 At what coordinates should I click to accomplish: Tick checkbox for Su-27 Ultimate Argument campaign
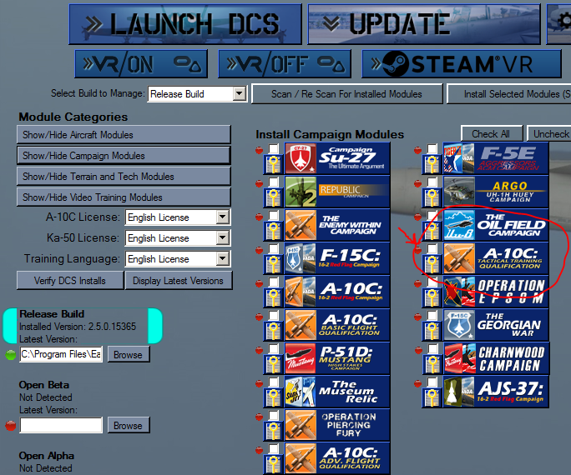pos(274,148)
